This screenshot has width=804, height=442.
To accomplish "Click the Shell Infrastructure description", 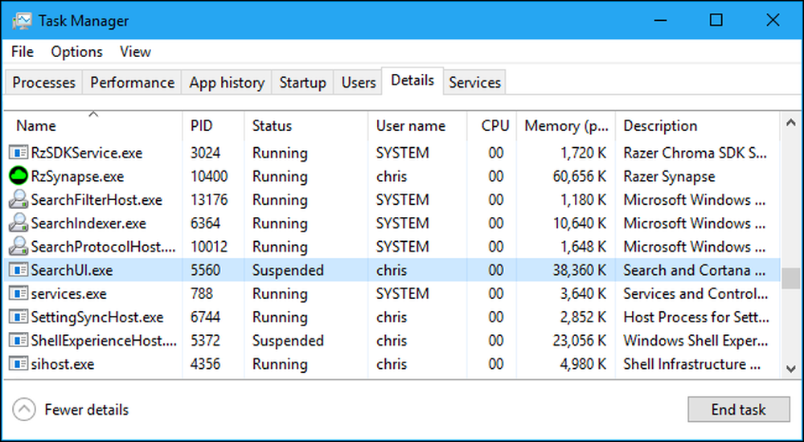I will 691,364.
